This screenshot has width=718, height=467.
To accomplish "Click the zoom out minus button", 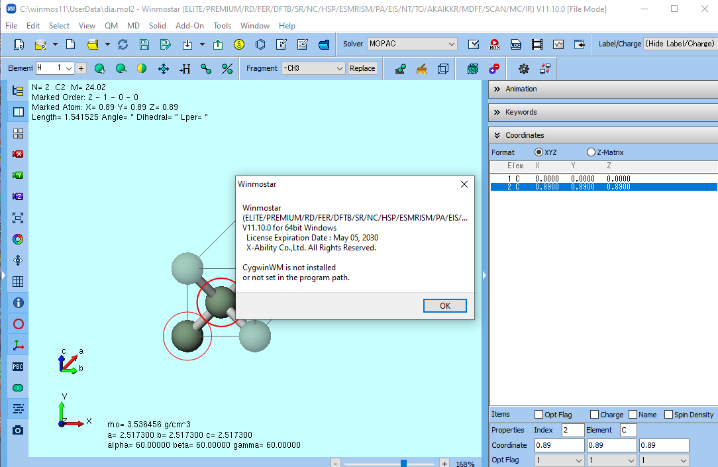I will (x=336, y=463).
